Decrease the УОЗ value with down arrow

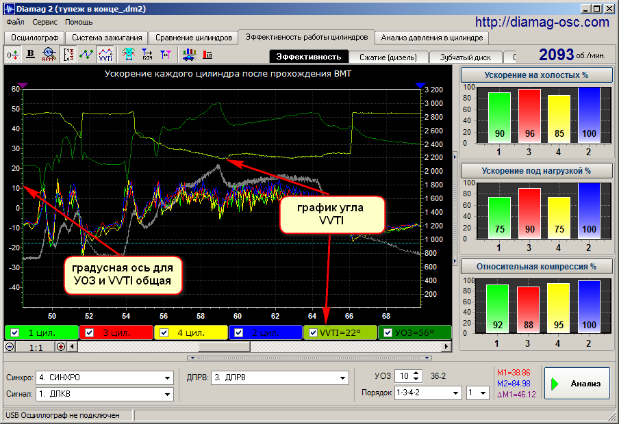click(416, 379)
